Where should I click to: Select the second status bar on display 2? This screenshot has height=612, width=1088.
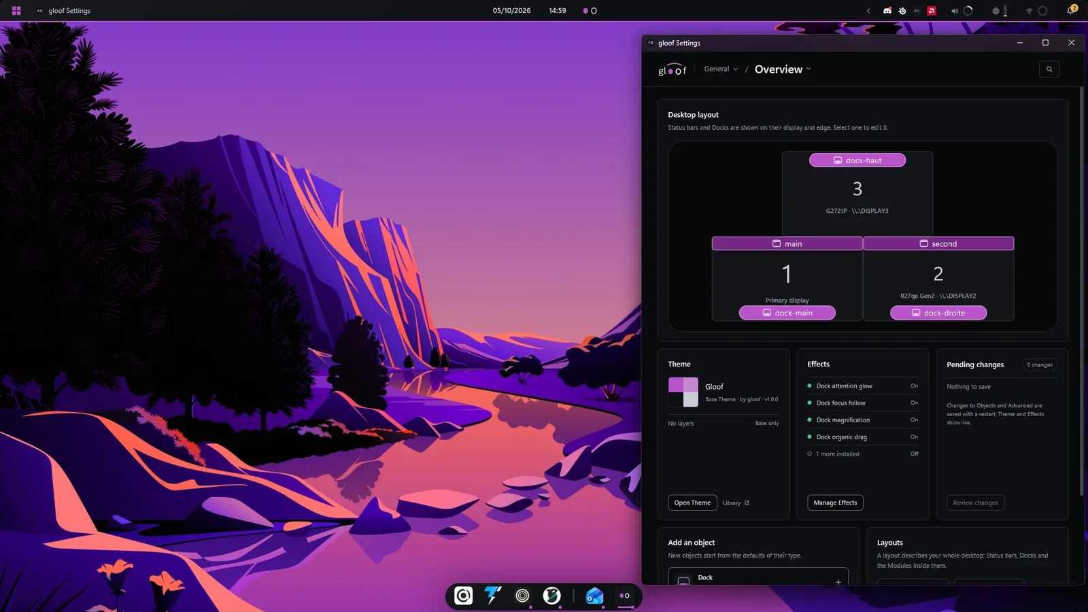(x=938, y=243)
